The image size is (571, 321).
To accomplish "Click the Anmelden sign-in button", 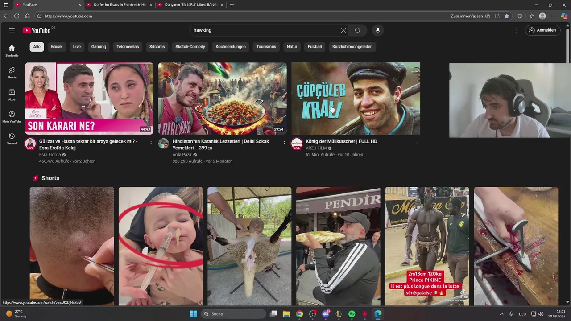I will click(542, 30).
